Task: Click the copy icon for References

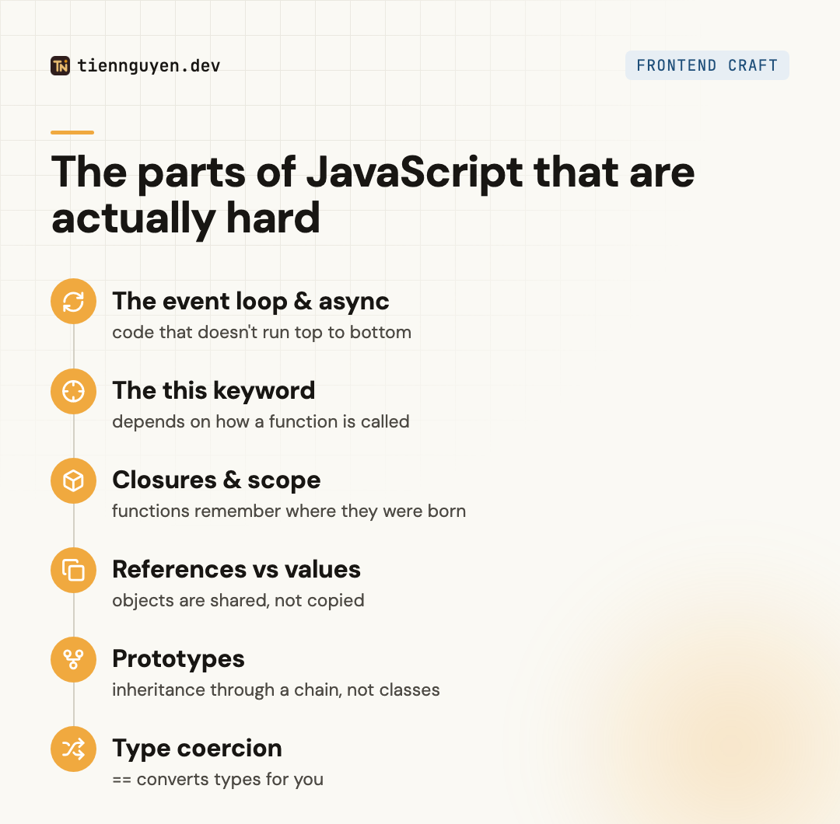Action: point(73,570)
